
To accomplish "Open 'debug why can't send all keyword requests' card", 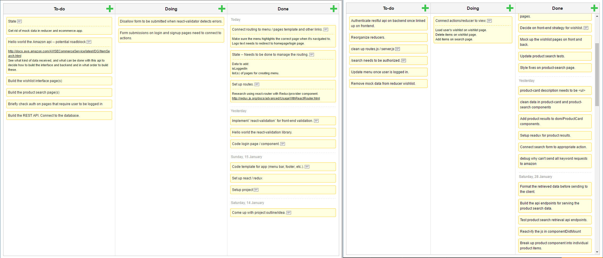I will (555, 161).
